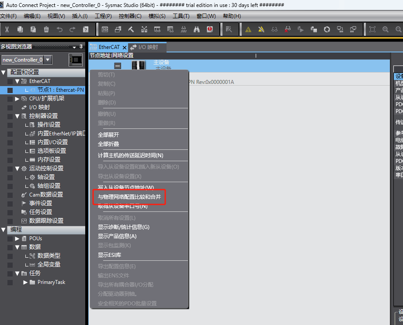Open the 多视图浏览器 panel dropdown arrow
Screen dimensions: 403x325
[x=74, y=47]
